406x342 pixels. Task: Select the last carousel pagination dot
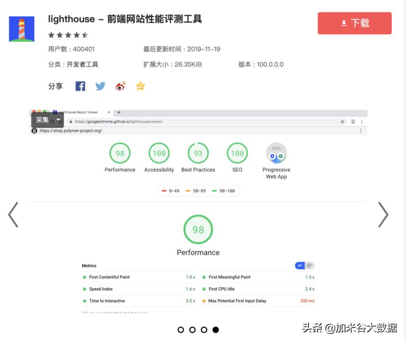pos(216,330)
